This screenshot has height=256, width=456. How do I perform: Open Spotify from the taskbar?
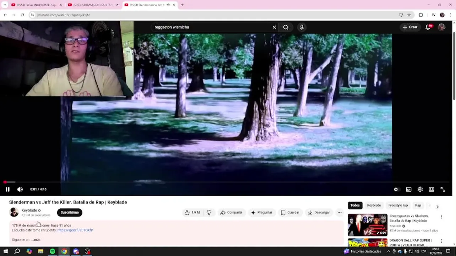52,251
